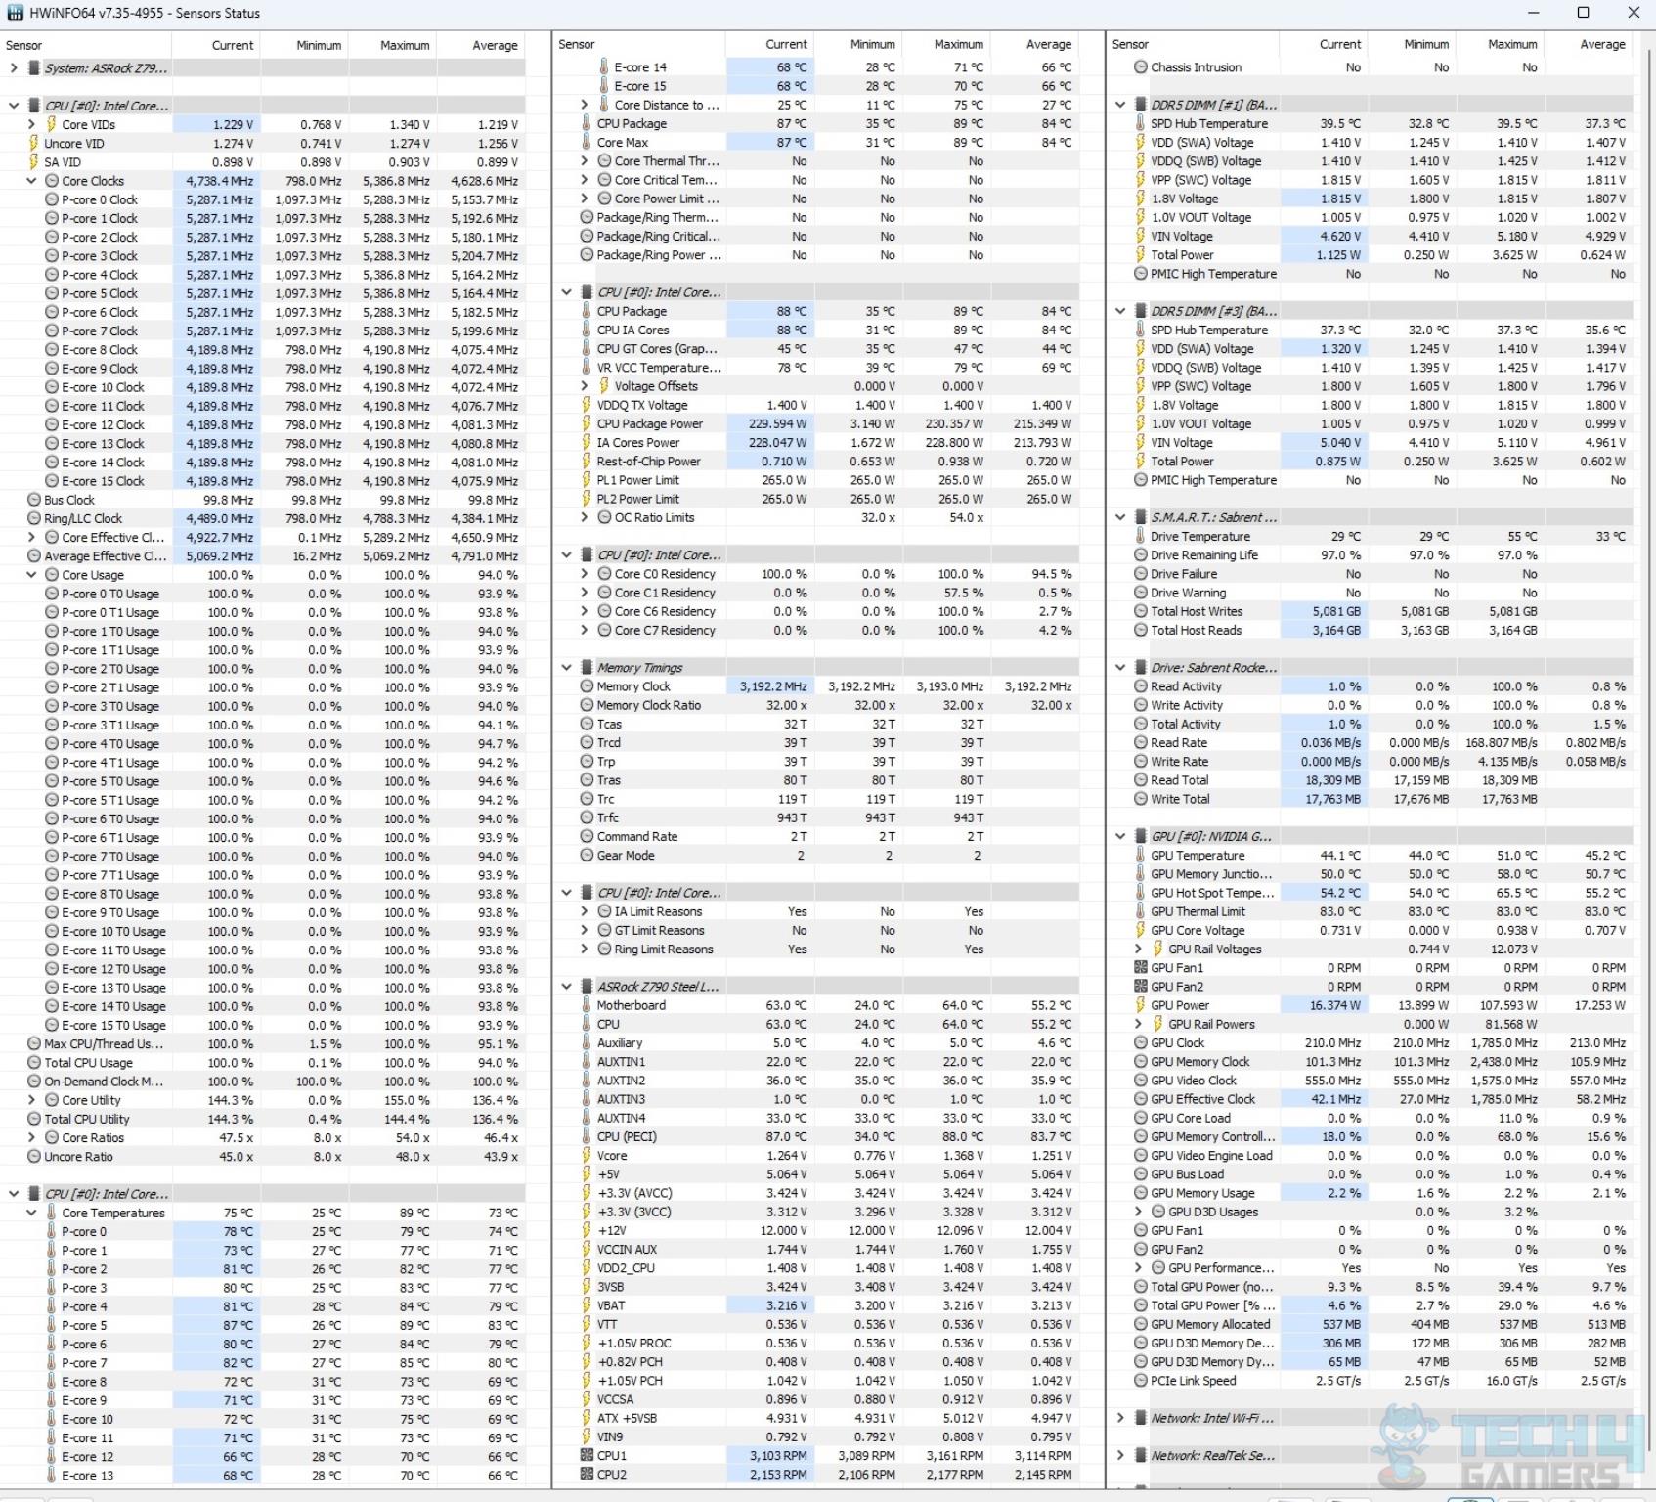Click thermometer icon beside Motherboard temperature
1656x1502 pixels.
pos(587,1005)
